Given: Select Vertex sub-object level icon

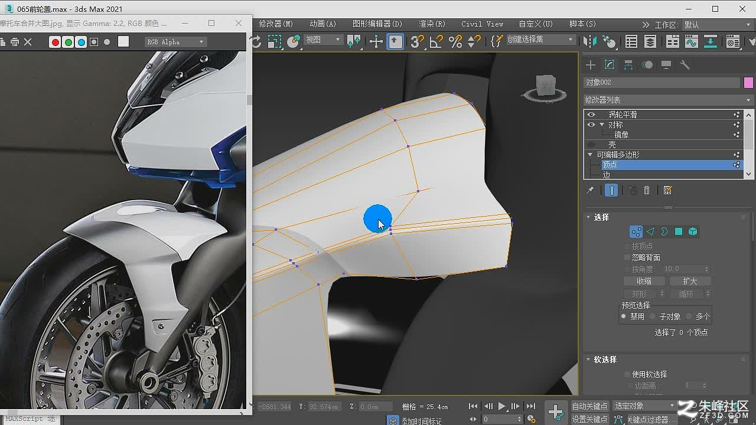Looking at the screenshot, I should point(636,231).
